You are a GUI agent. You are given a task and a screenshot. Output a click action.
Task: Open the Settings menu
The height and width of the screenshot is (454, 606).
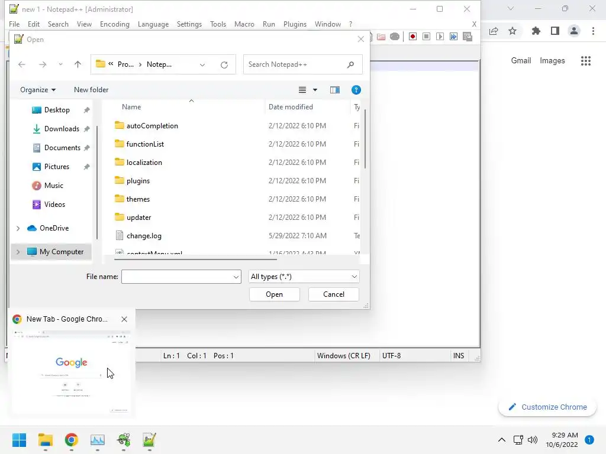pos(189,24)
